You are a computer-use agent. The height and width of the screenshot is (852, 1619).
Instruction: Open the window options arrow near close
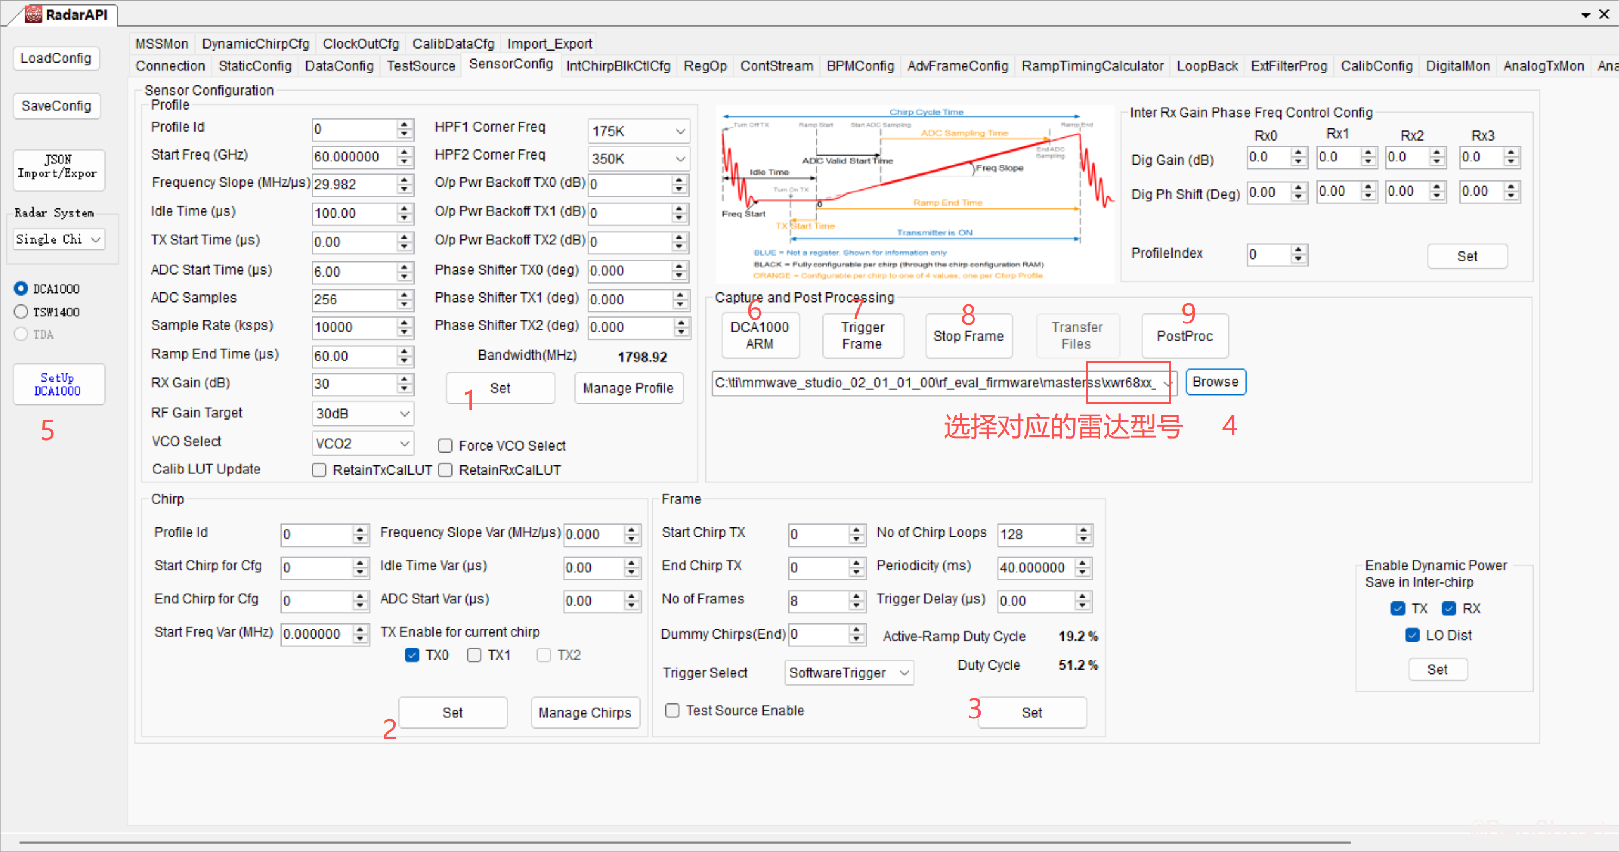(x=1585, y=15)
